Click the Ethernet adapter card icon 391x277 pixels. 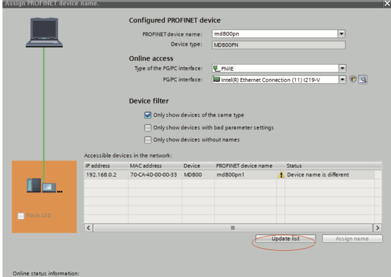pos(217,80)
